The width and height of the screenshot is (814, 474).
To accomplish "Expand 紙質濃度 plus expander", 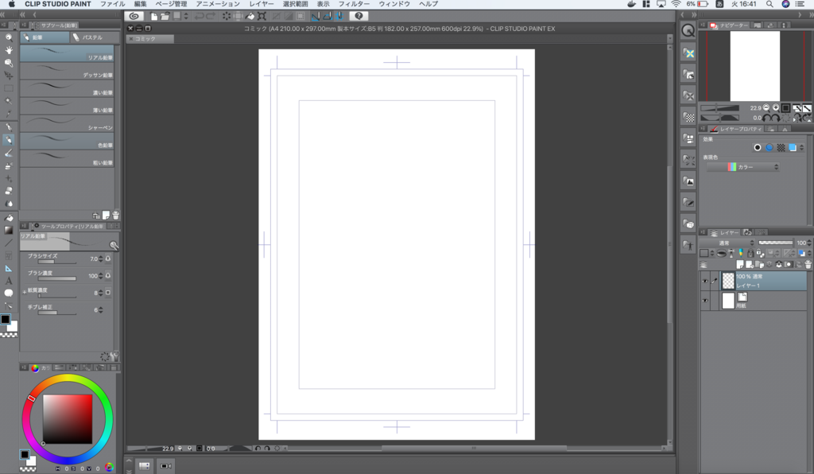I will (x=24, y=293).
